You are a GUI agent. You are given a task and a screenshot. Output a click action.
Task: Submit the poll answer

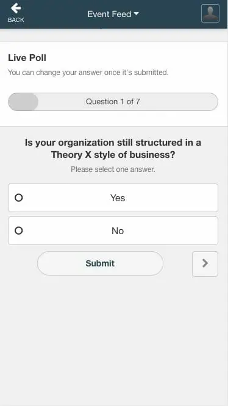click(100, 263)
